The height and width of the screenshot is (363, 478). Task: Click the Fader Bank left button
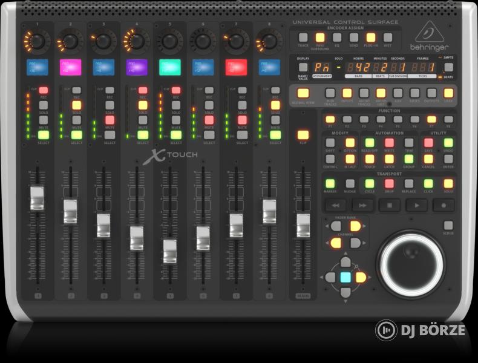pyautogui.click(x=336, y=226)
